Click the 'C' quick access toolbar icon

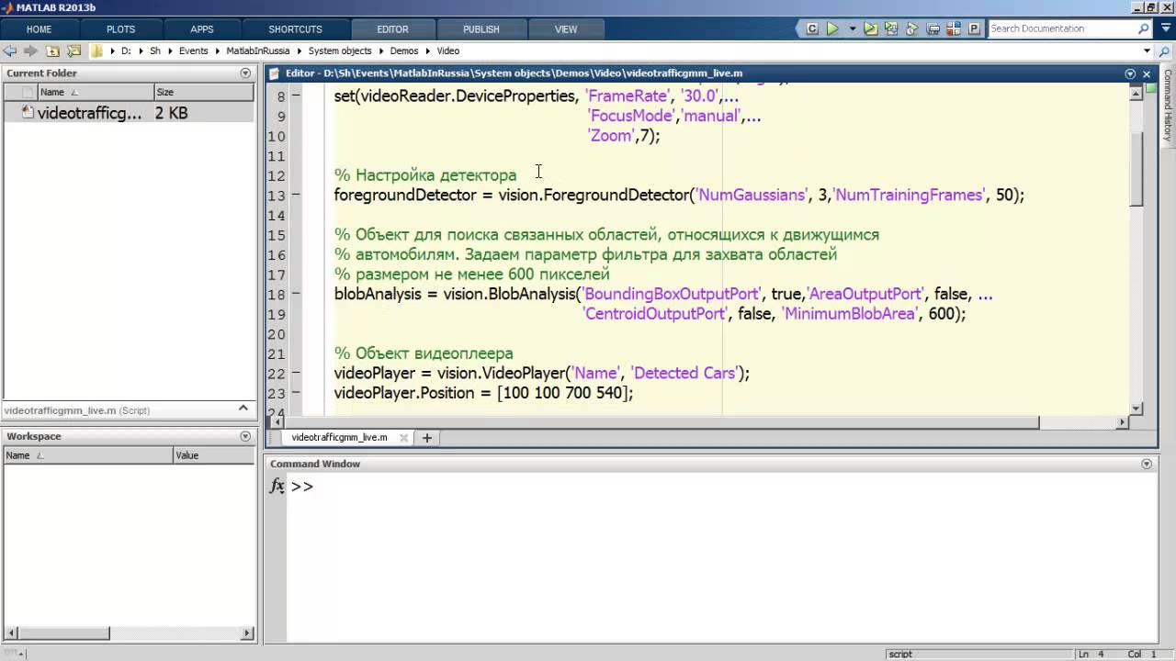(812, 28)
